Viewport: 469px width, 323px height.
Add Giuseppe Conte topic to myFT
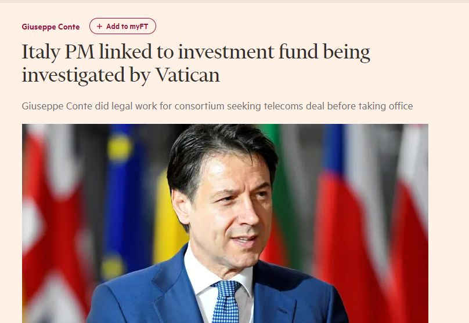click(122, 27)
